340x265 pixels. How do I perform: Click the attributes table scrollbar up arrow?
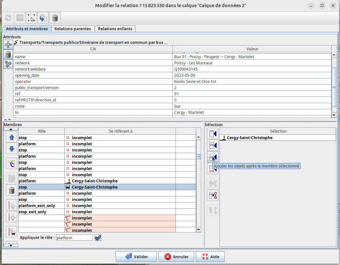coord(334,55)
